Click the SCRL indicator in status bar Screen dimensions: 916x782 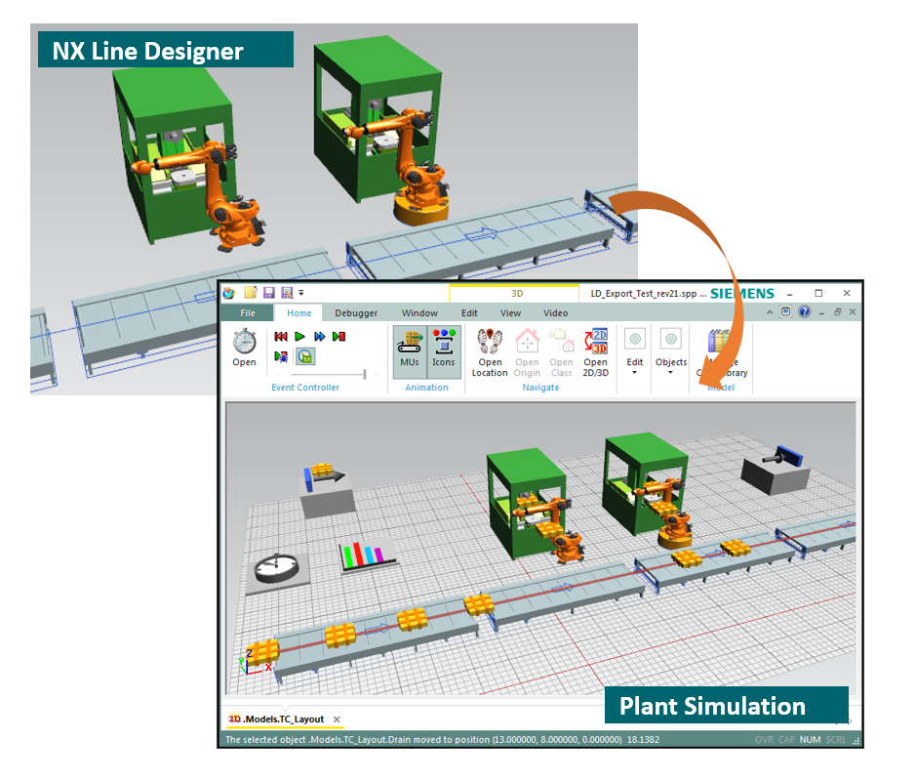[x=835, y=739]
